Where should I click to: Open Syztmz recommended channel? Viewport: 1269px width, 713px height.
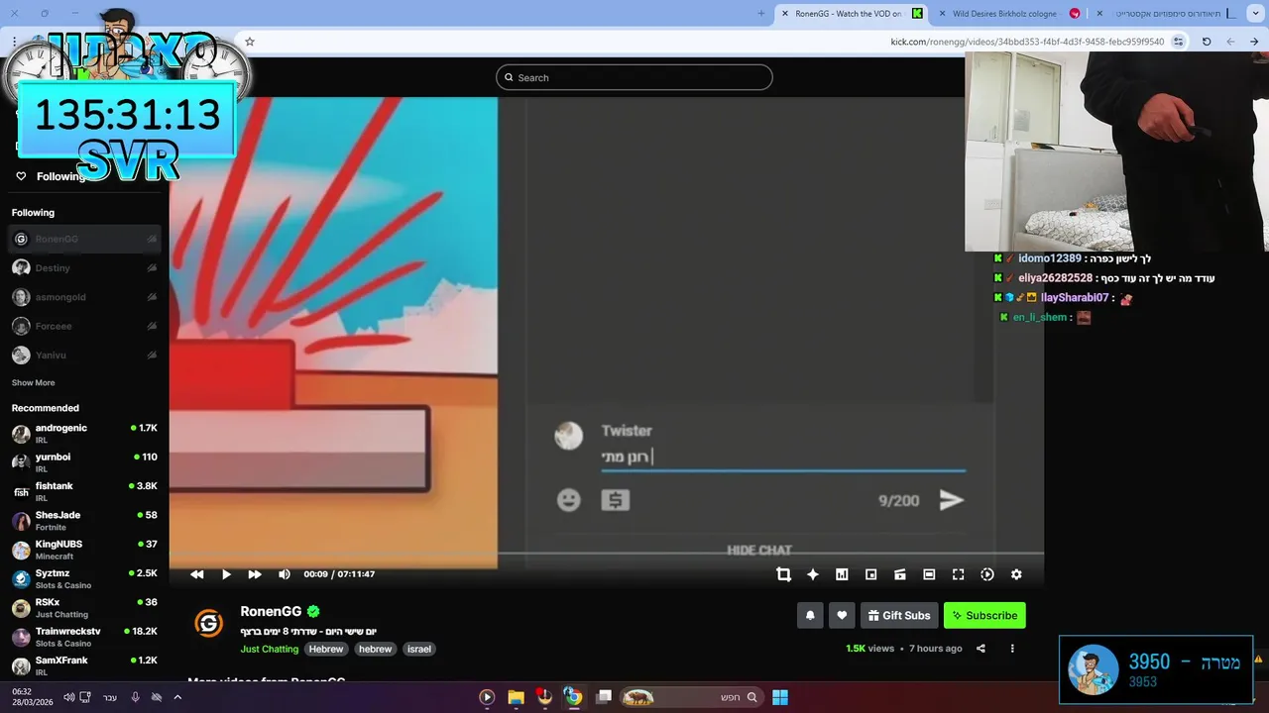coord(84,578)
